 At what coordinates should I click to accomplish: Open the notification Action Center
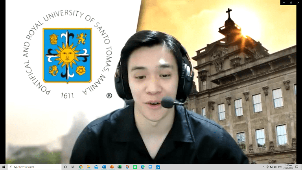click(297, 167)
